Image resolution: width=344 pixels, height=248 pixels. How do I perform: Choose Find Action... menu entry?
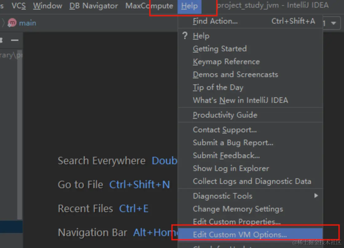[x=250, y=21]
